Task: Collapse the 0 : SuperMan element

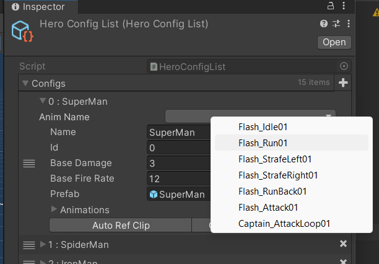Action: coord(43,100)
